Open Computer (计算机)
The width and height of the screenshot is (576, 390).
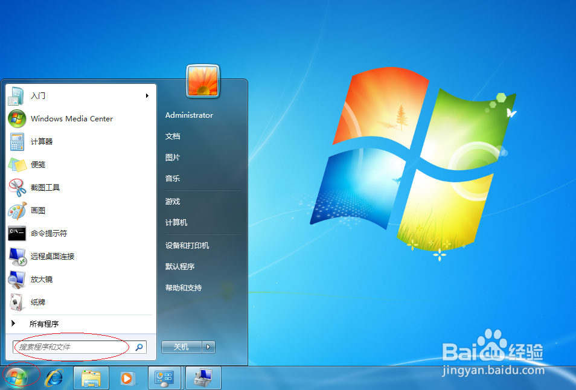pyautogui.click(x=176, y=223)
